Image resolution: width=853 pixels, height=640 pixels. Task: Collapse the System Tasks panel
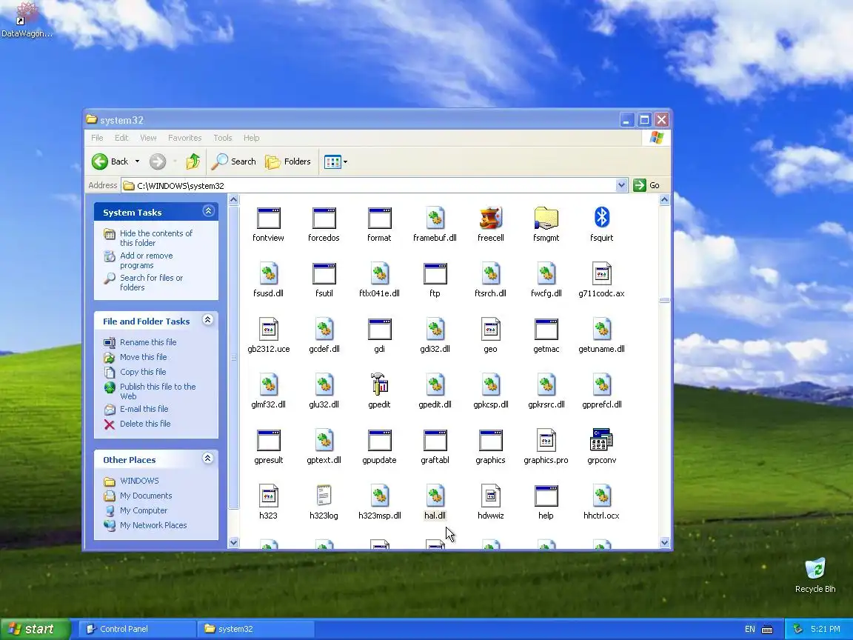pyautogui.click(x=208, y=211)
